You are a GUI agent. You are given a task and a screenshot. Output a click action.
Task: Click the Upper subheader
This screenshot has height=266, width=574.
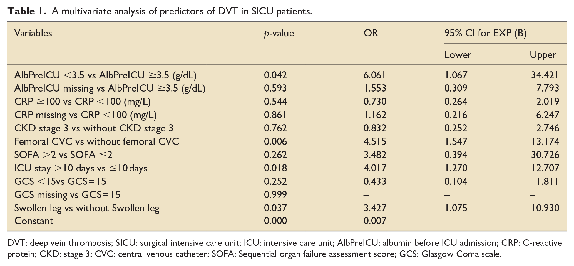coord(543,55)
